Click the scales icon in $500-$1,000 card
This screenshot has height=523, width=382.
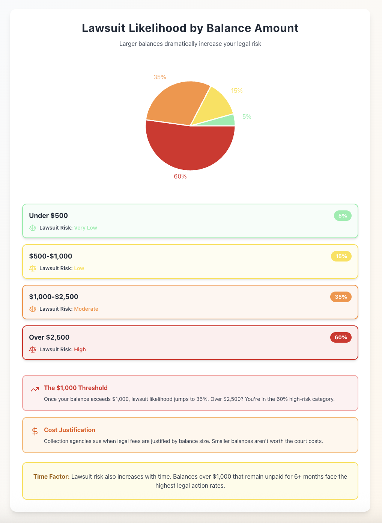pyautogui.click(x=33, y=268)
